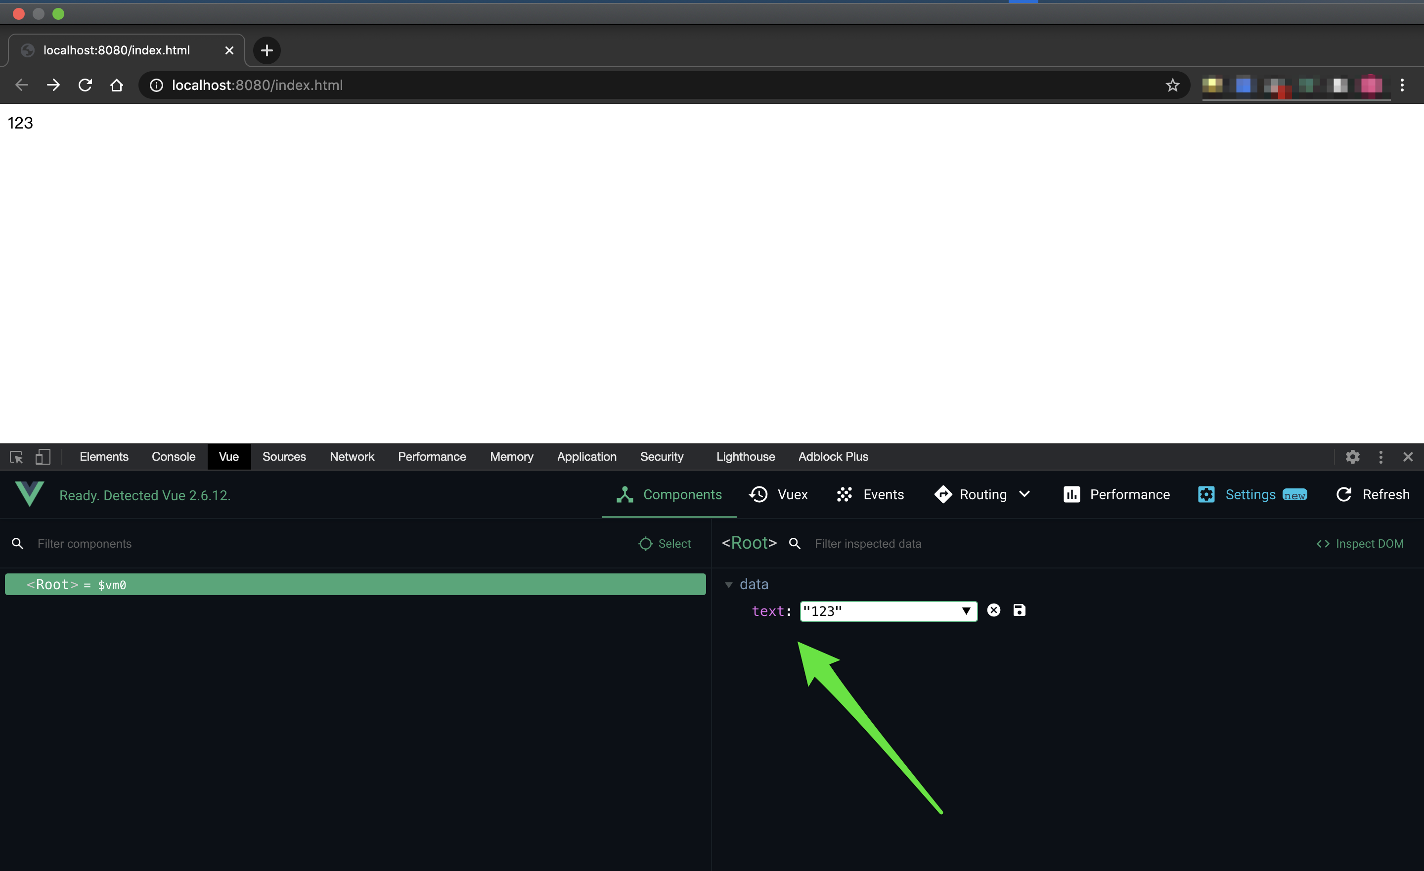Open the Events tab in Vue devtools
This screenshot has height=871, width=1424.
pyautogui.click(x=870, y=495)
